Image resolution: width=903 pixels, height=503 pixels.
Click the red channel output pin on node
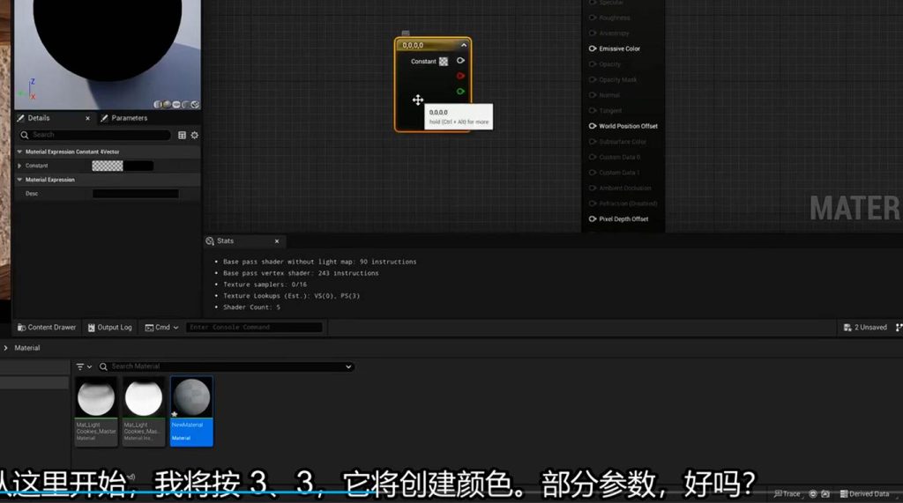tap(460, 76)
